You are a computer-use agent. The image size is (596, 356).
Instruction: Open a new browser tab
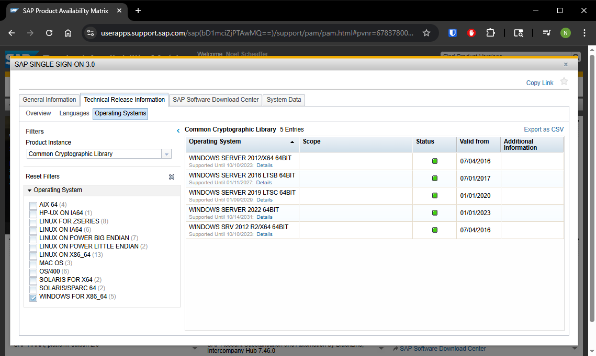pos(138,10)
